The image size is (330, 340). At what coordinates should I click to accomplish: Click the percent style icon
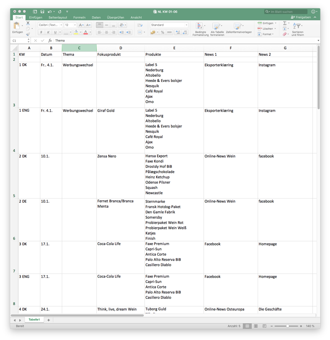162,32
